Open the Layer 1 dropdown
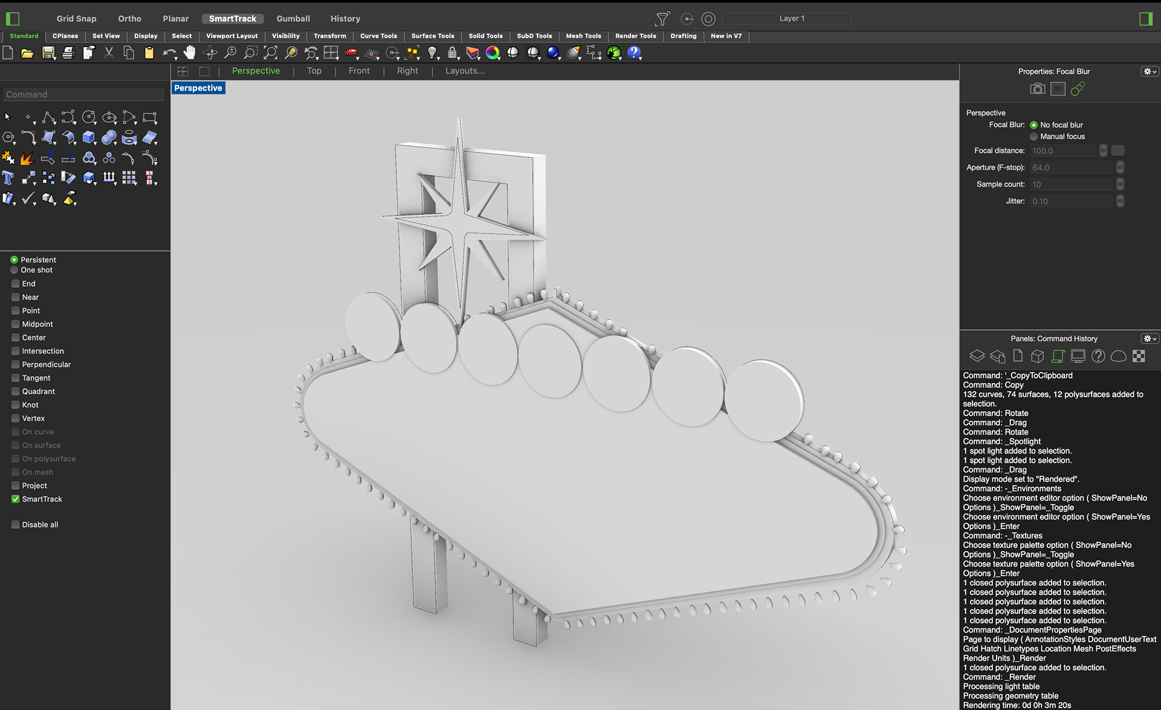This screenshot has width=1161, height=710. (x=787, y=19)
